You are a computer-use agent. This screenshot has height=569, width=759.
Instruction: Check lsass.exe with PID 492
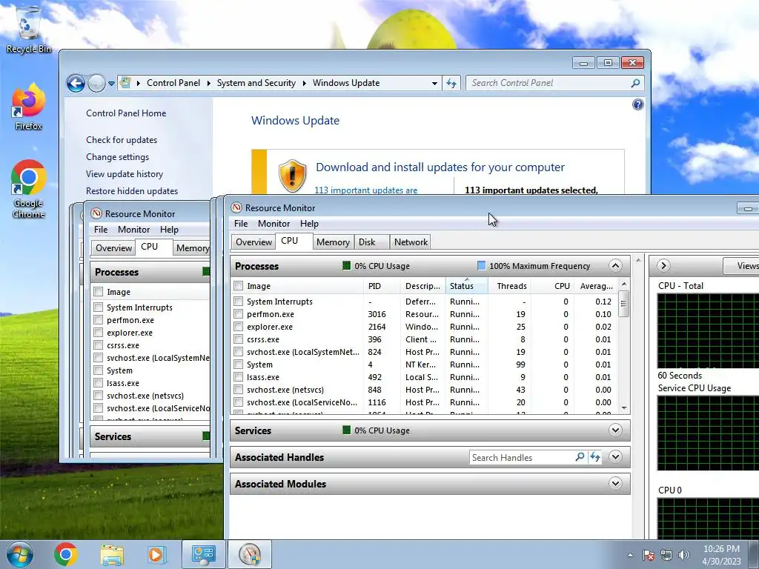(238, 376)
